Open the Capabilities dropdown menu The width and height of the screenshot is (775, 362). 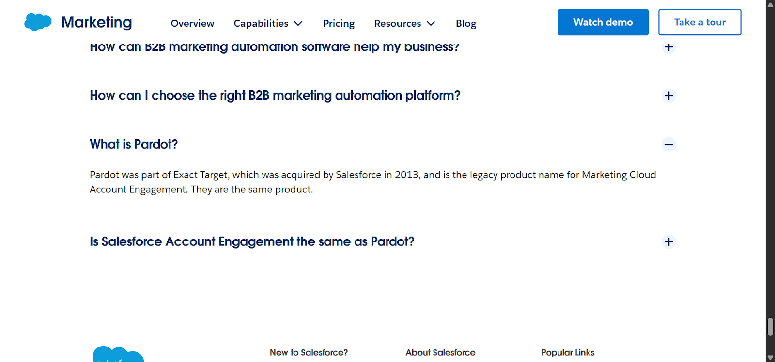[268, 23]
